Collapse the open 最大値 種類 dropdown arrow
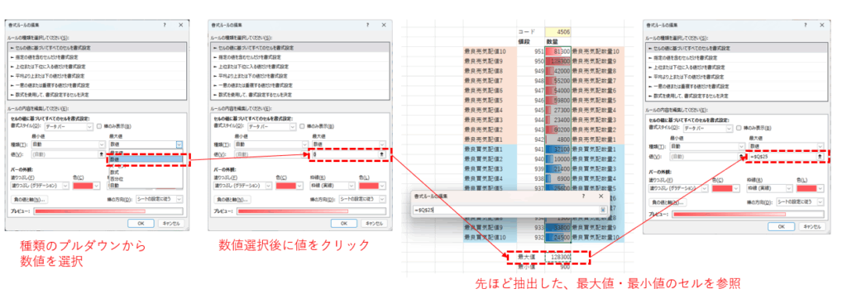Screen dimensions: 847x303 [x=179, y=144]
